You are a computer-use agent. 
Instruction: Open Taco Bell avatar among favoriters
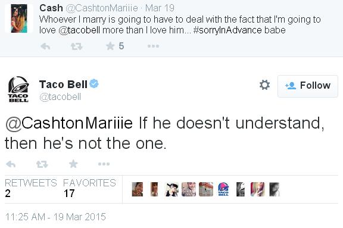coord(223,189)
